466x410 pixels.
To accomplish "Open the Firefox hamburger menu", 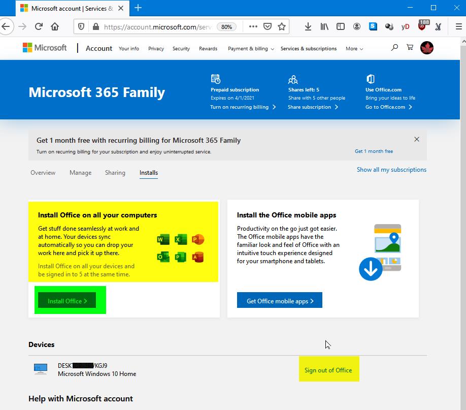I will (x=458, y=27).
